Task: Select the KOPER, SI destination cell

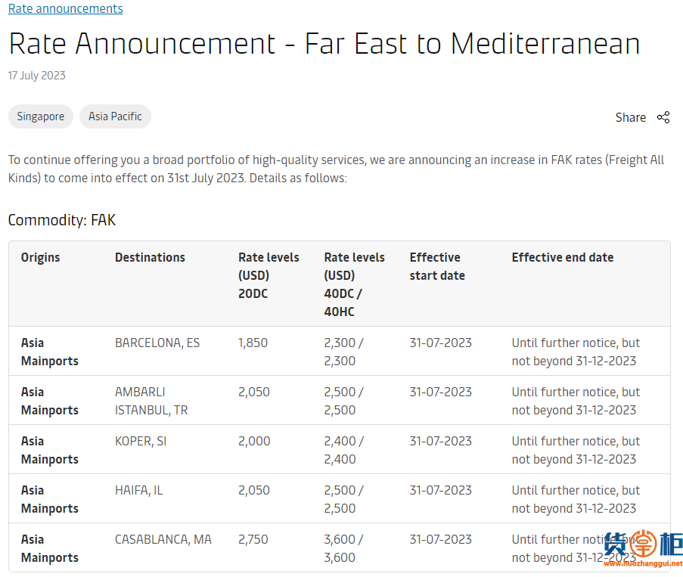Action: 141,441
